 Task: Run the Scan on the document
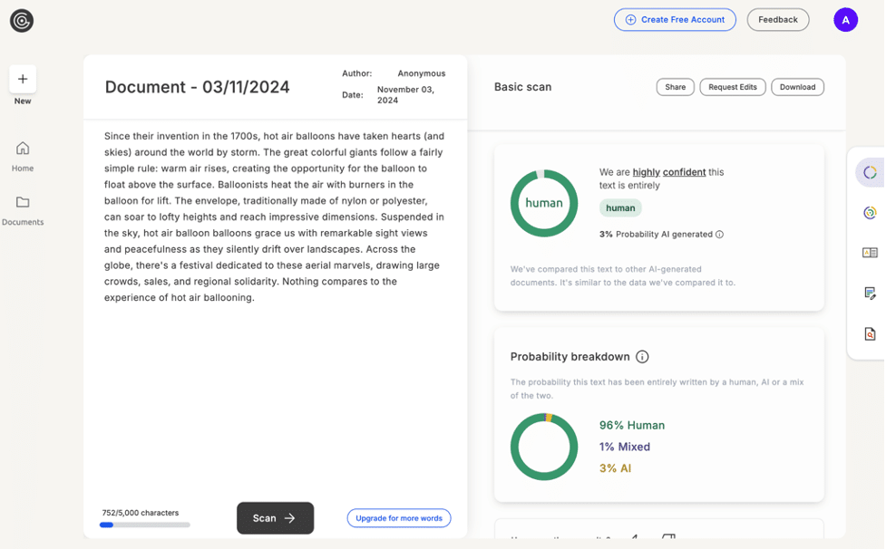275,518
